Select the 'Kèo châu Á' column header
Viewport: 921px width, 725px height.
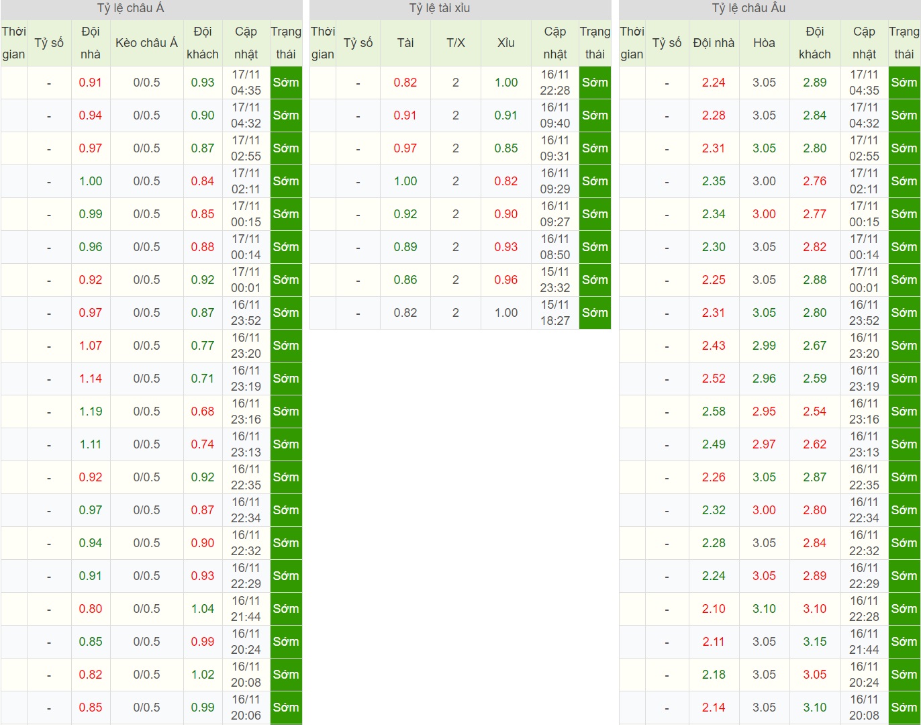pyautogui.click(x=146, y=43)
